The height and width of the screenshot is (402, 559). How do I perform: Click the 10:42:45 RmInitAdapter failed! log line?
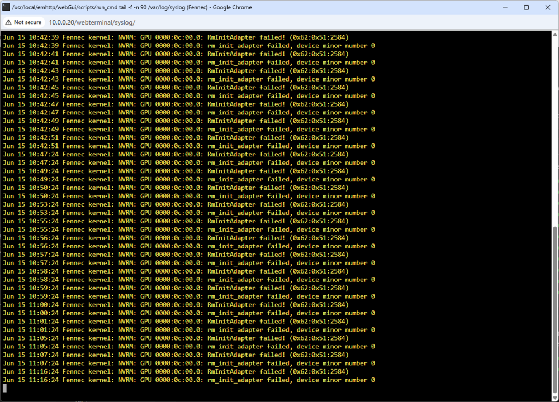[176, 87]
